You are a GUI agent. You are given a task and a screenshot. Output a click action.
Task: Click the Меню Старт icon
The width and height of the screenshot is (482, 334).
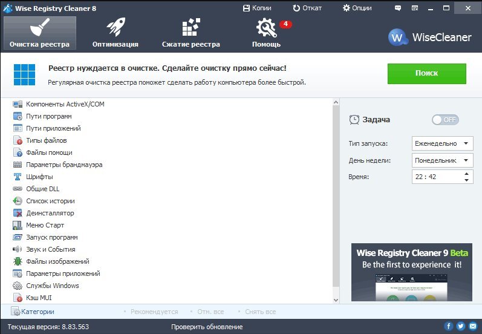tap(18, 225)
